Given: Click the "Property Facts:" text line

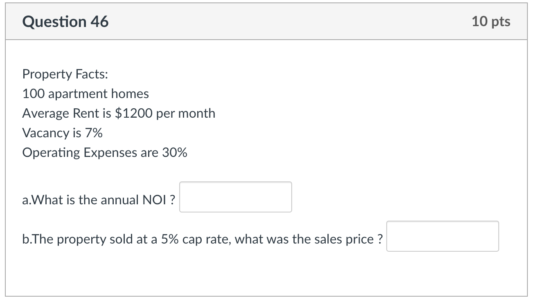Looking at the screenshot, I should coord(65,74).
